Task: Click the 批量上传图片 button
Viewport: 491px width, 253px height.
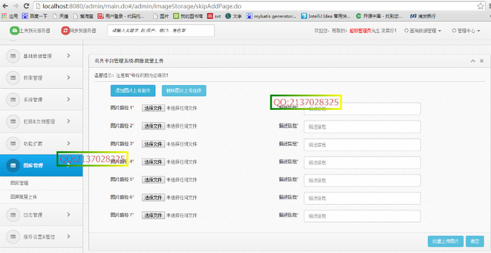Action: coord(446,241)
